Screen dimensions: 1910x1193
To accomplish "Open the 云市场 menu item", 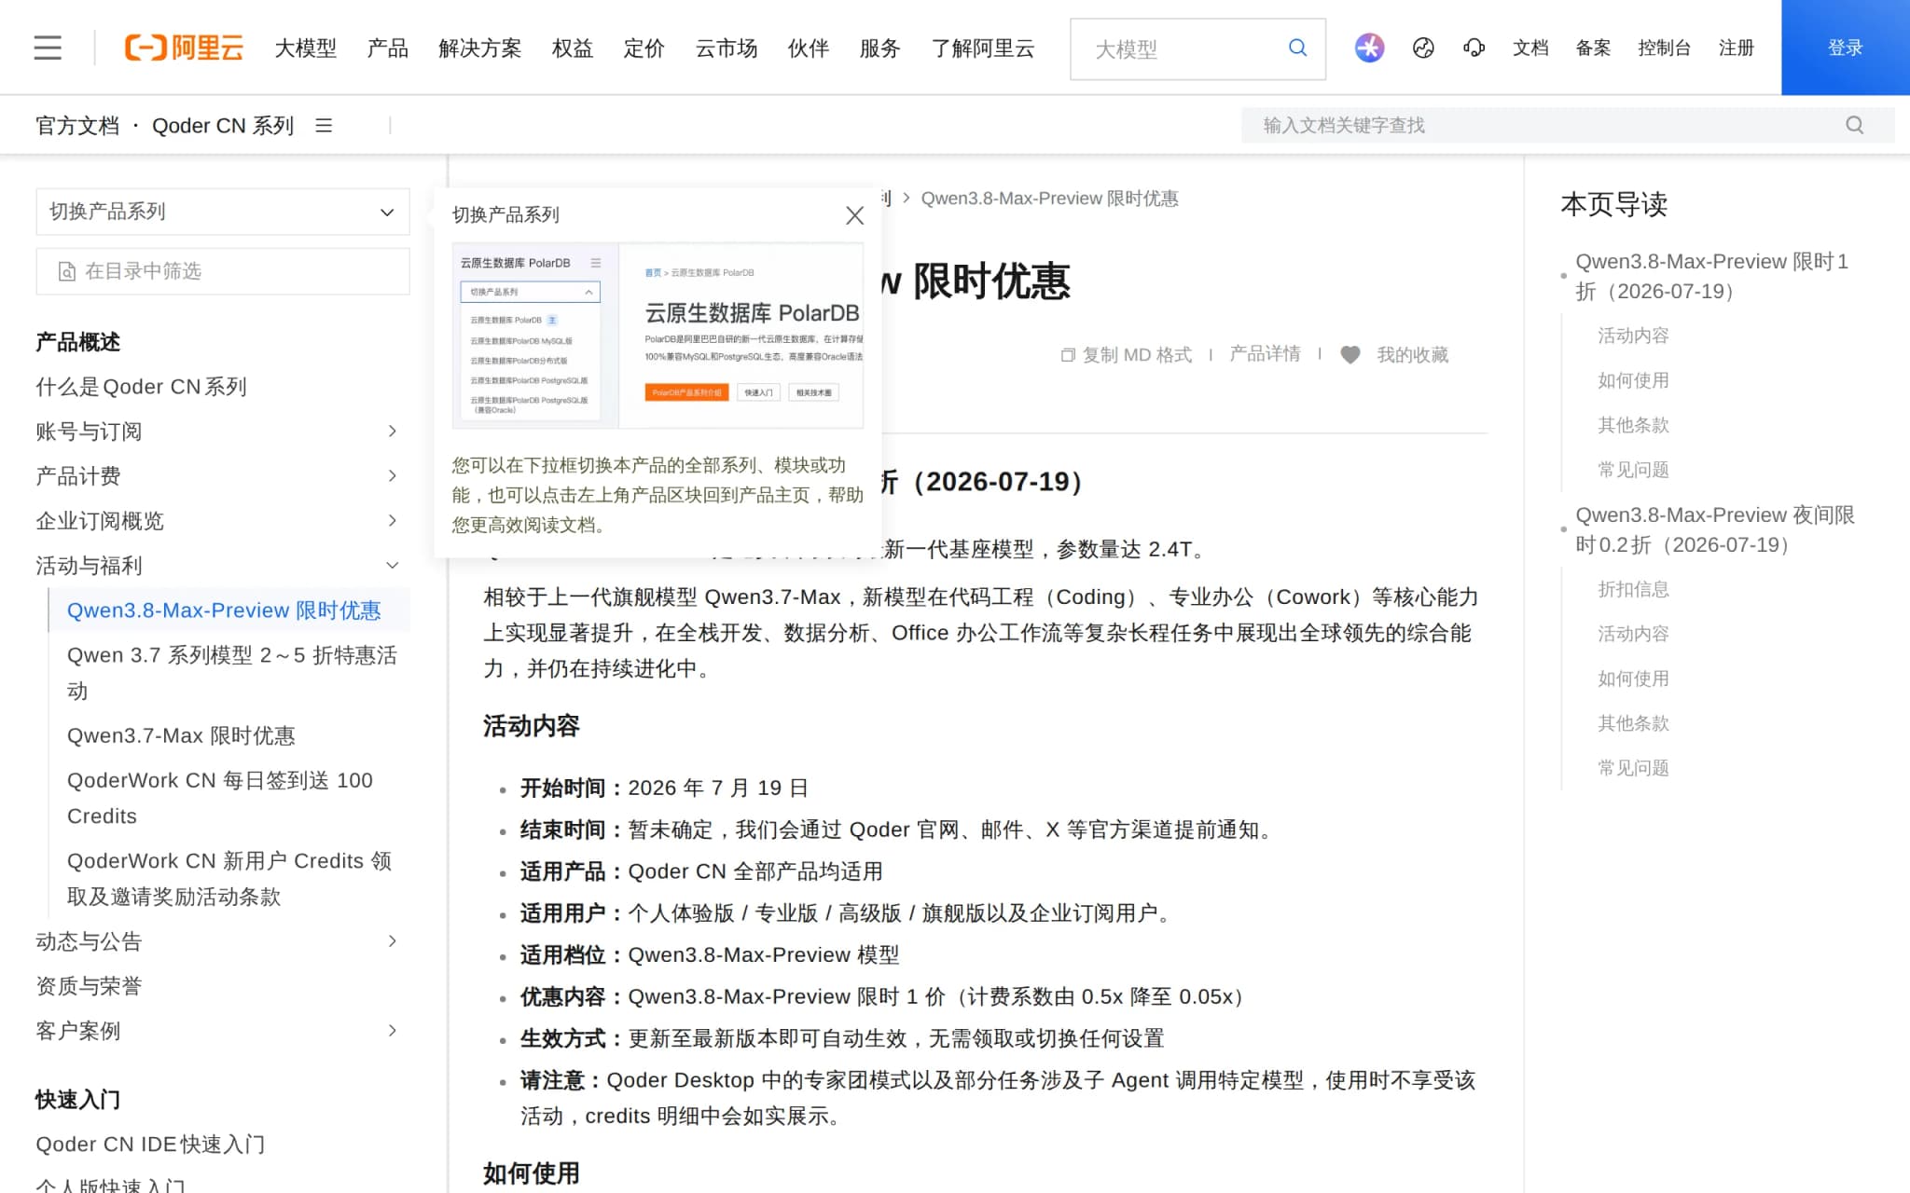I will [x=726, y=48].
